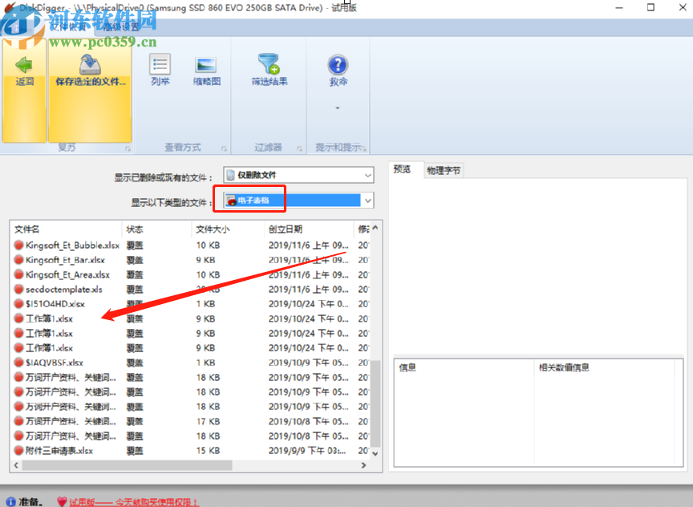Click the blue info icon beside 准备
The height and width of the screenshot is (507, 693).
click(x=11, y=501)
